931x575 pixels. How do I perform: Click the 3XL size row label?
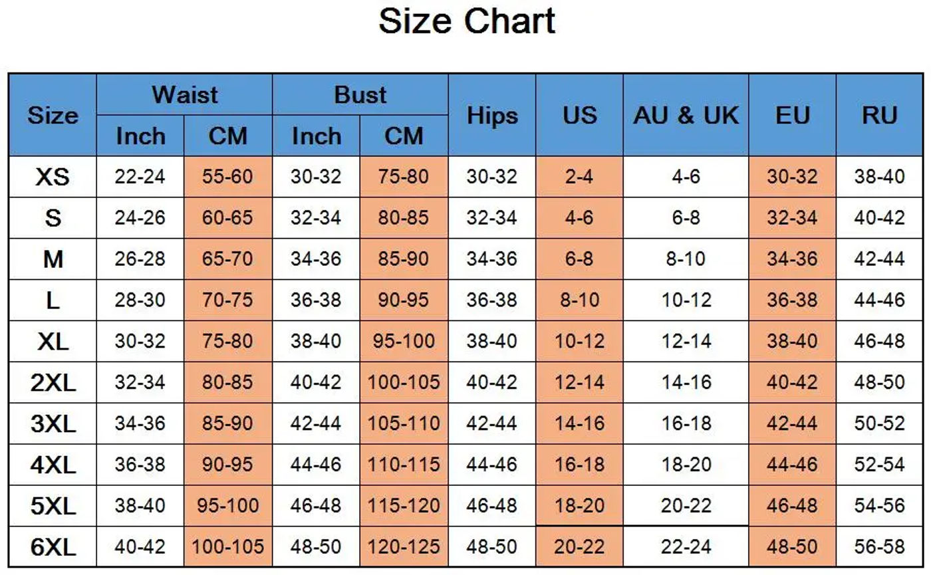pyautogui.click(x=53, y=423)
